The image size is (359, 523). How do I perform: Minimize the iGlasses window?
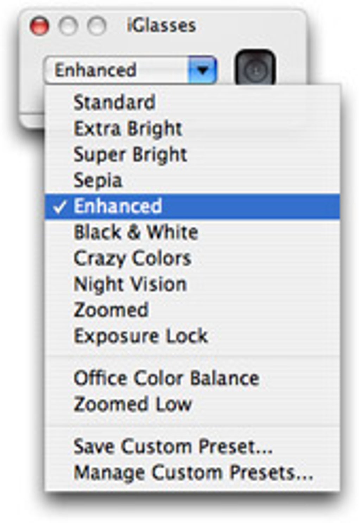tap(68, 26)
